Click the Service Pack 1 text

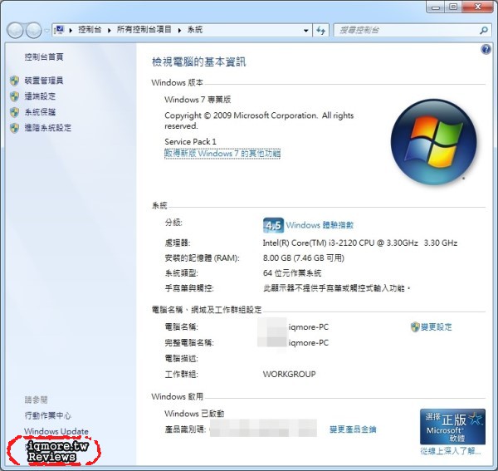tap(190, 141)
